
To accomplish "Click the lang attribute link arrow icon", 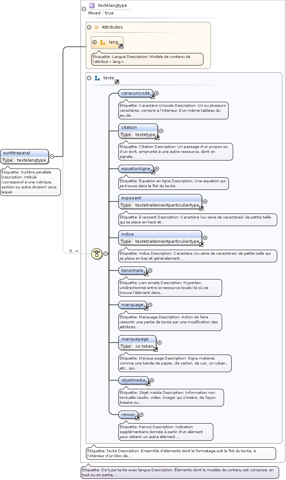I will click(121, 46).
